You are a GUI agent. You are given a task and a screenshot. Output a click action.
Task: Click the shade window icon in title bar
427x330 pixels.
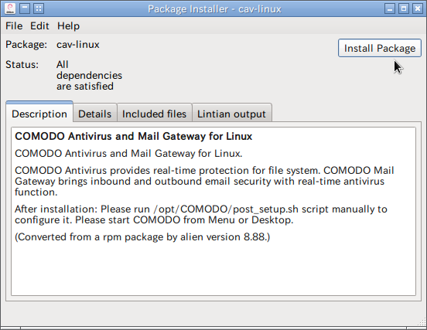tap(25, 9)
